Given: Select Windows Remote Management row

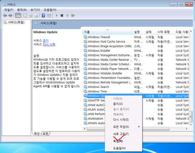Looking at the screenshot, I should [x=136, y=82].
